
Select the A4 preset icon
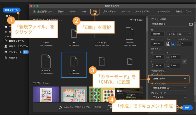point(74,33)
